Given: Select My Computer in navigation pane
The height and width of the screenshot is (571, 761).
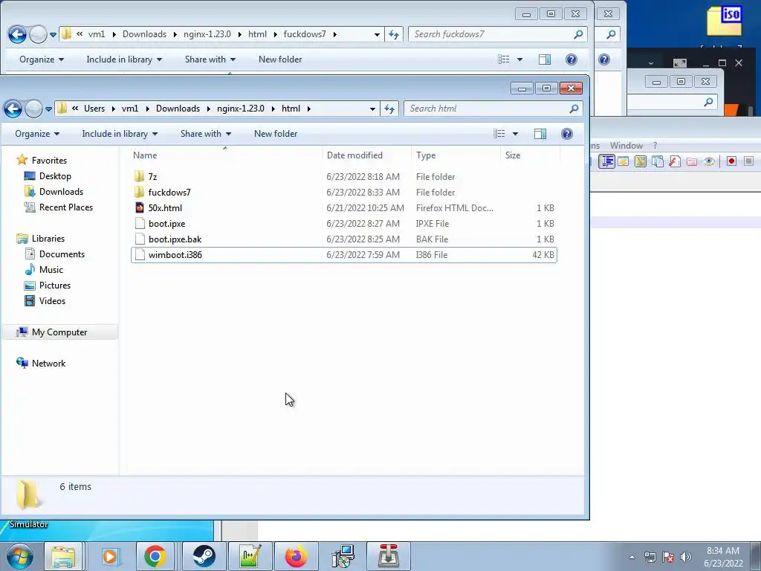Looking at the screenshot, I should (59, 332).
